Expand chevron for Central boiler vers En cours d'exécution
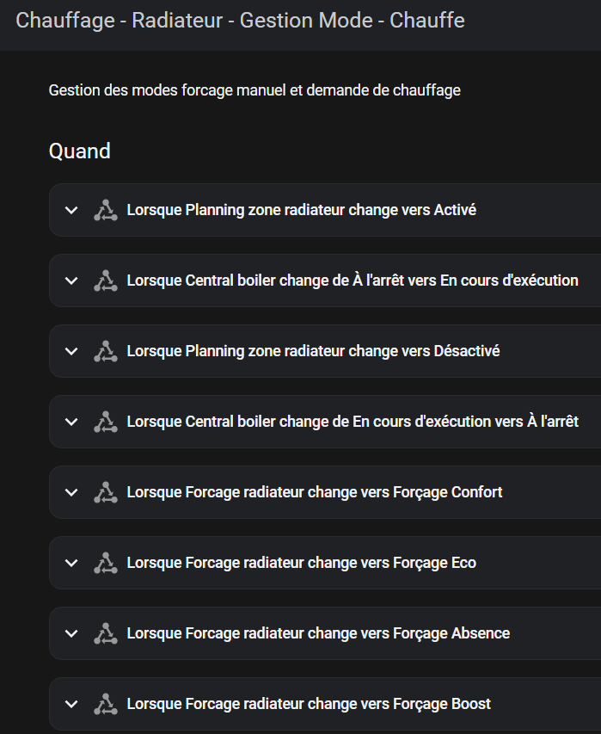601x734 pixels. [71, 281]
